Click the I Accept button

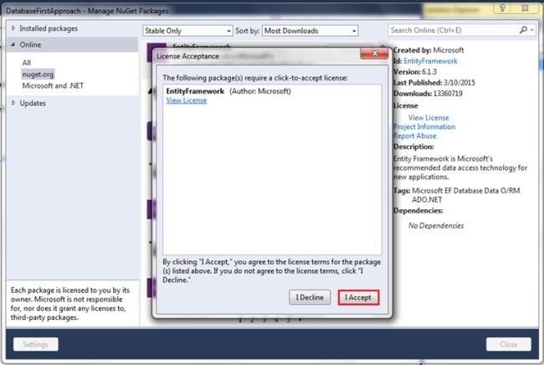(358, 298)
